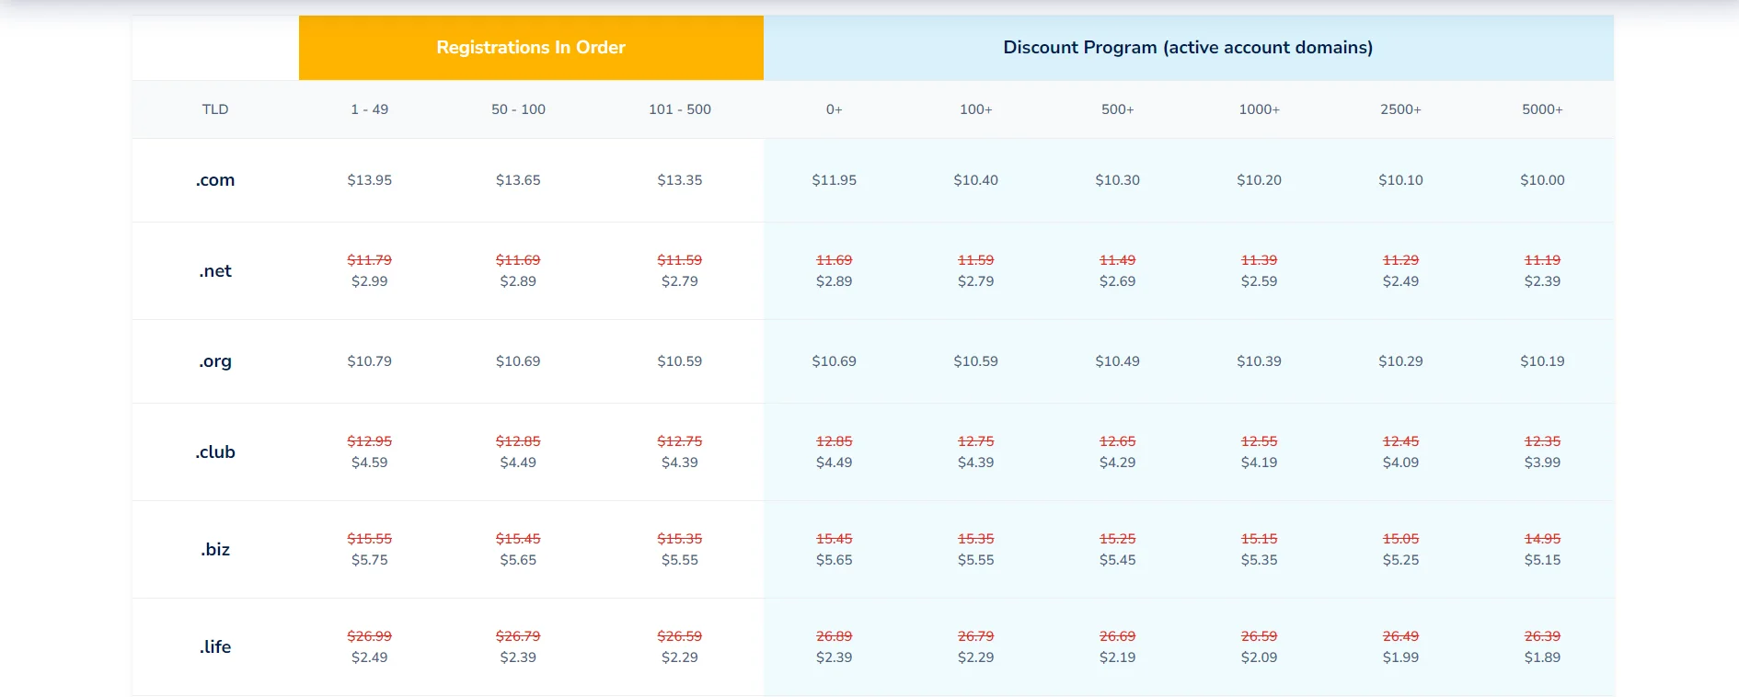Click the "TLD" column header
Image resolution: width=1739 pixels, height=697 pixels.
click(x=215, y=109)
